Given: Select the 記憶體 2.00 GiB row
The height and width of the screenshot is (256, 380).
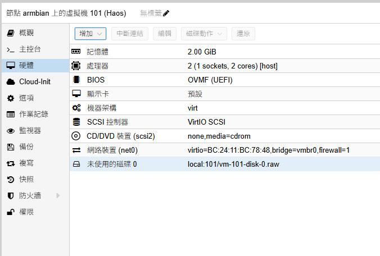Looking at the screenshot, I should [x=224, y=52].
